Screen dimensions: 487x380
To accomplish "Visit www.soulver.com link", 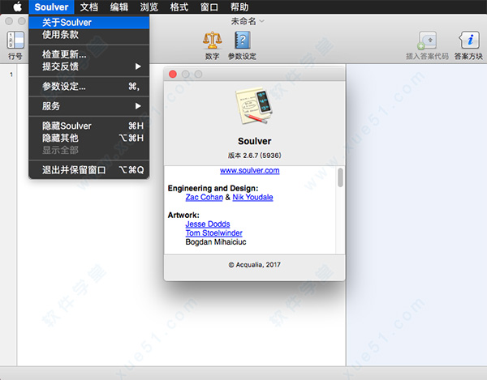I will [x=250, y=170].
